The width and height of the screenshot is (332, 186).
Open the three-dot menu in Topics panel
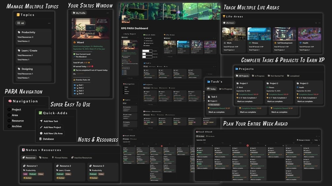point(49,23)
